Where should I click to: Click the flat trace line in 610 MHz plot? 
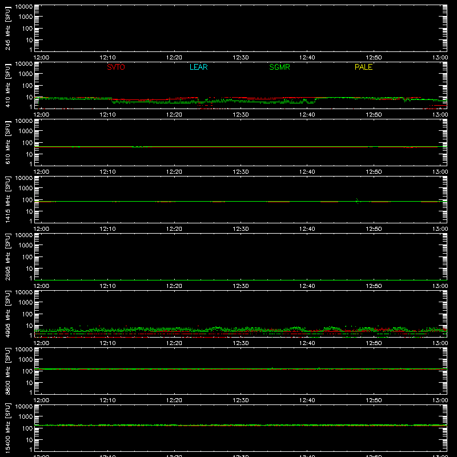(240, 147)
